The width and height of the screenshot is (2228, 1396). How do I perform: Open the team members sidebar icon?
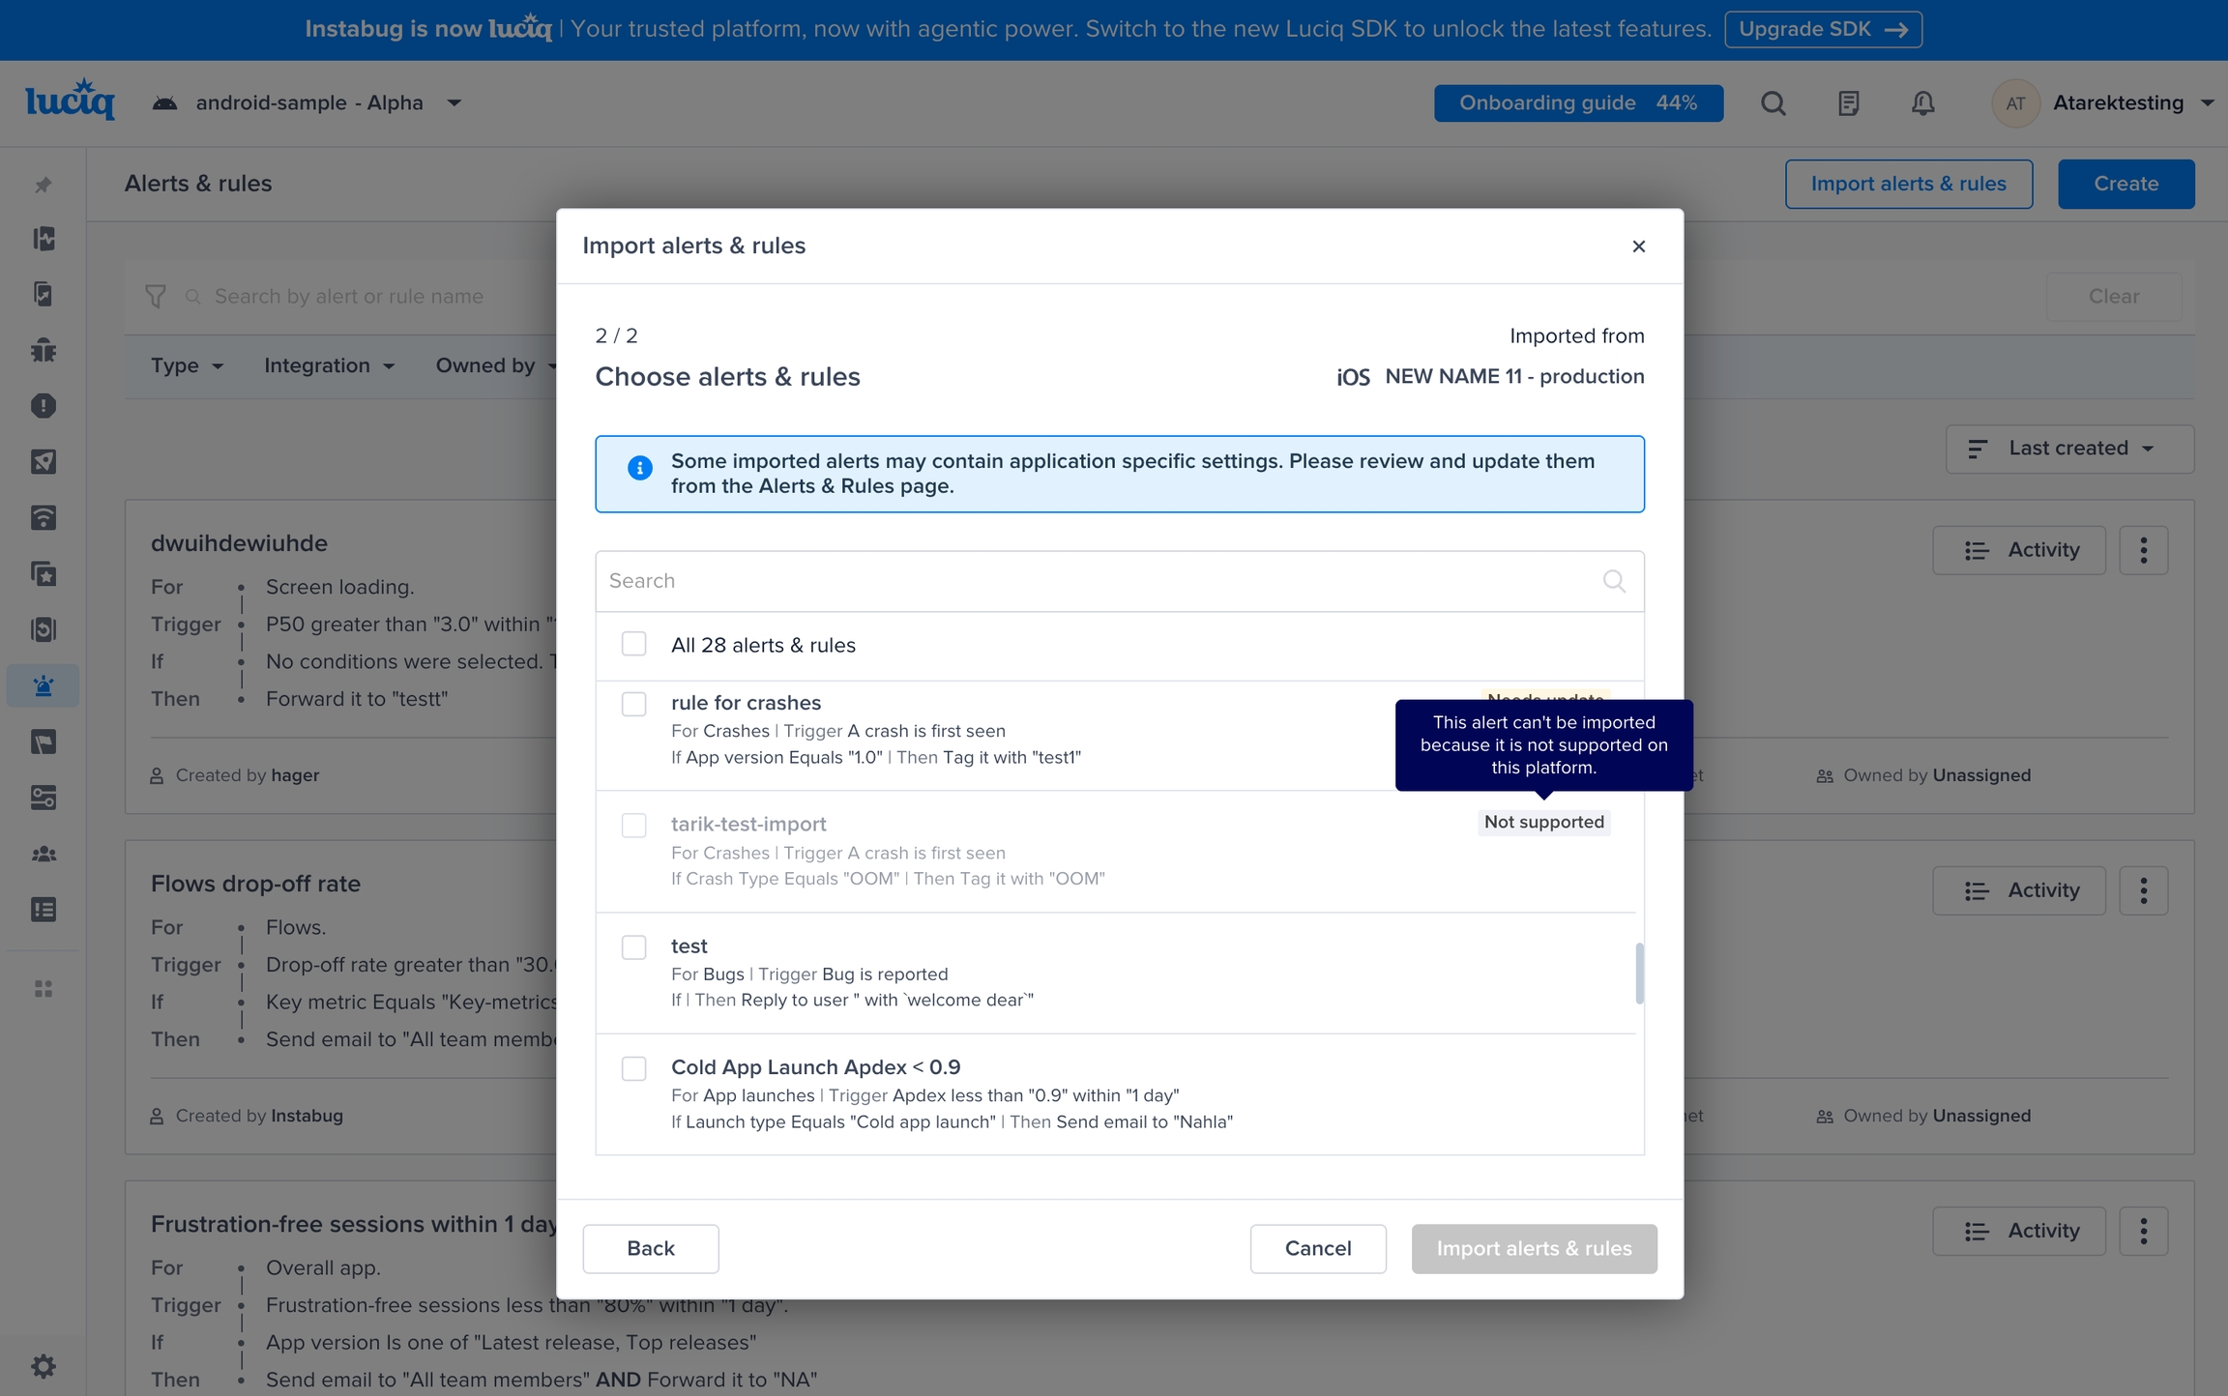click(x=44, y=854)
